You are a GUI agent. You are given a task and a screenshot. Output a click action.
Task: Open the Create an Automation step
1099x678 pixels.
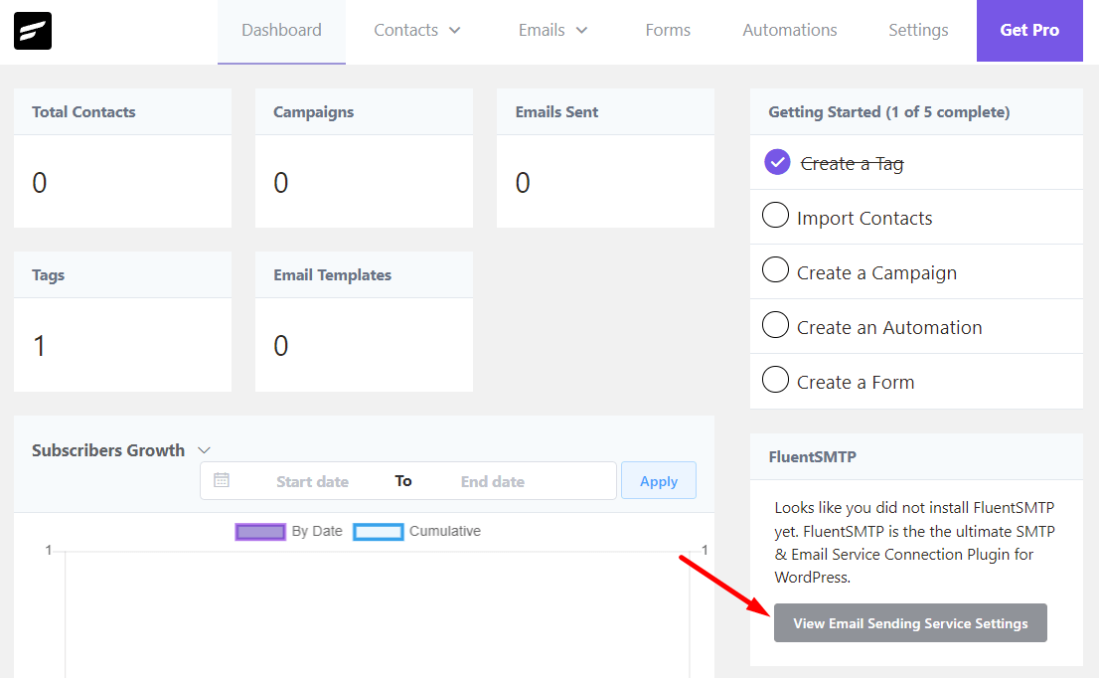click(x=889, y=327)
